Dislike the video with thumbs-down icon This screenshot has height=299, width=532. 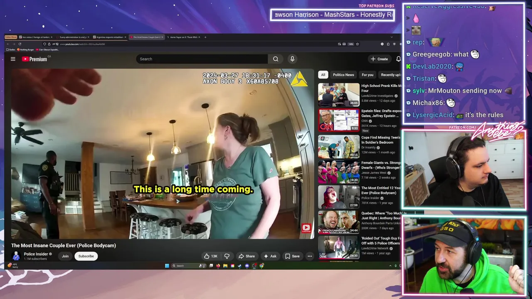227,256
